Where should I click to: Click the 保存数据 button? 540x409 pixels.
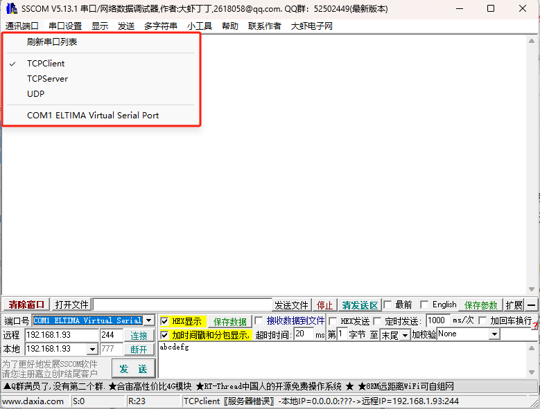(x=230, y=322)
